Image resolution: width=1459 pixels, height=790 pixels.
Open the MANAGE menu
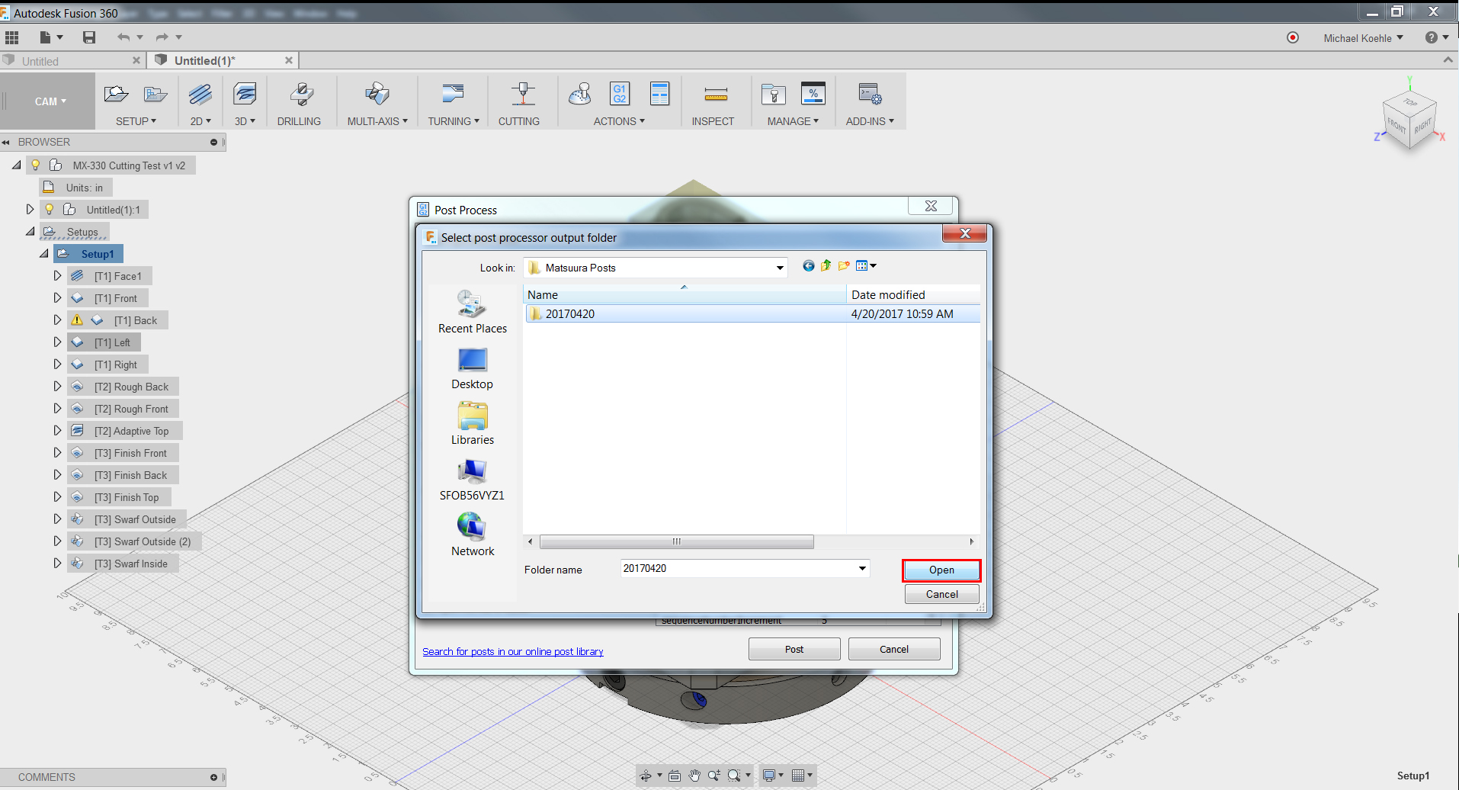pyautogui.click(x=793, y=121)
